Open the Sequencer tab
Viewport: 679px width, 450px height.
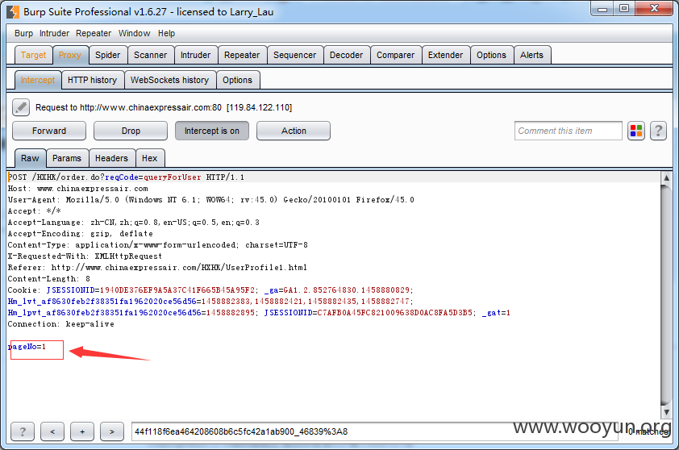pos(295,55)
